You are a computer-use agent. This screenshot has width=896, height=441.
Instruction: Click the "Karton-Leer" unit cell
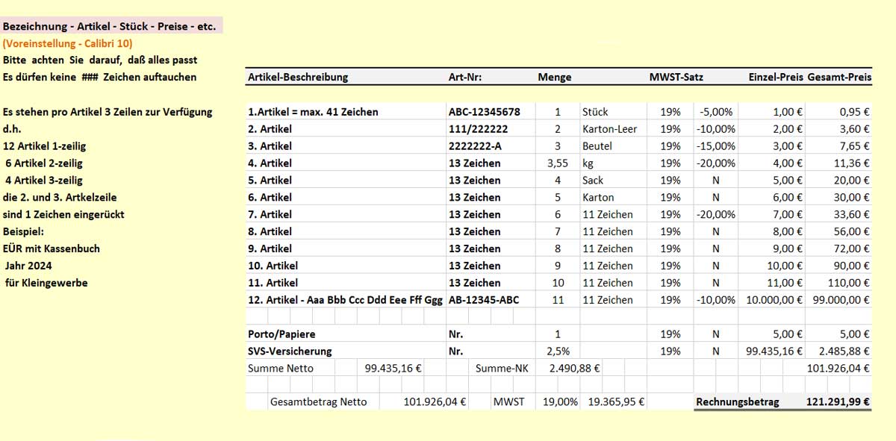(x=610, y=129)
